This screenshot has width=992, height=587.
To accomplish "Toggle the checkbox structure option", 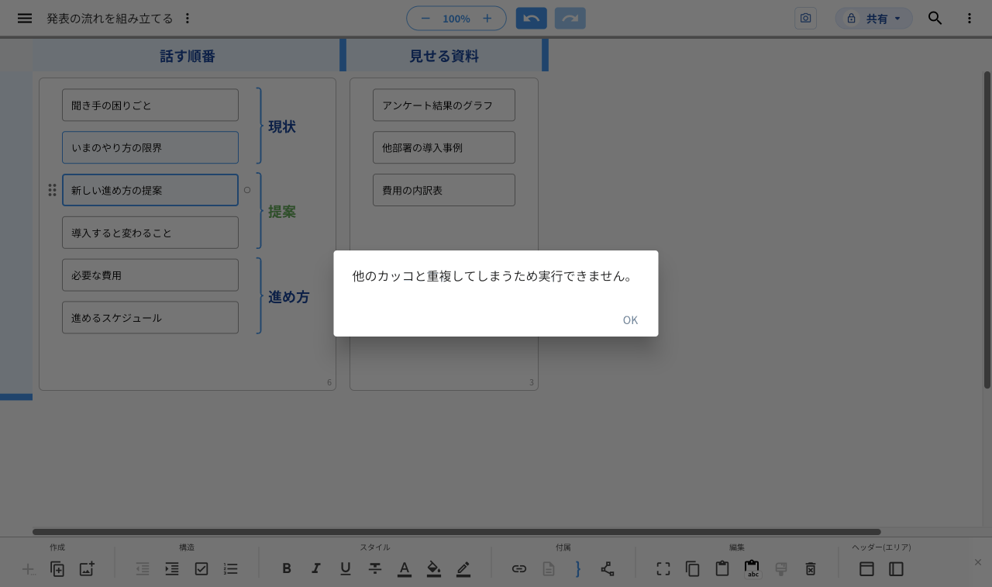I will (201, 569).
